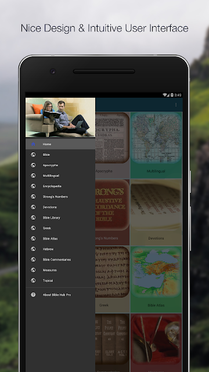Tap the globe icon next to Topical
This screenshot has height=372, width=209.
33,280
